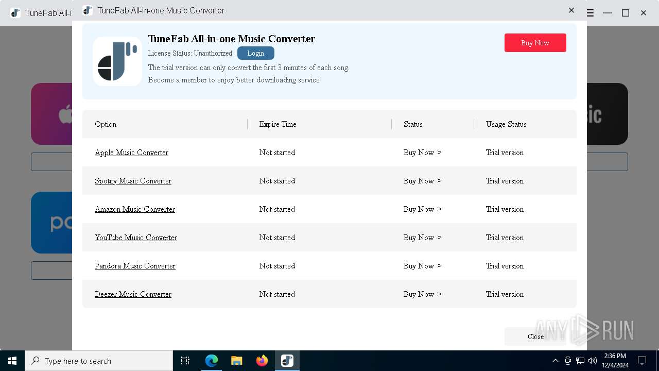This screenshot has height=371, width=659.
Task: Click the Expire Time column header
Action: coord(278,124)
